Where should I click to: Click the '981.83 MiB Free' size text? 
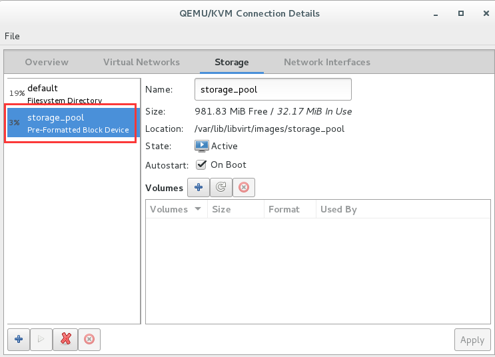231,111
